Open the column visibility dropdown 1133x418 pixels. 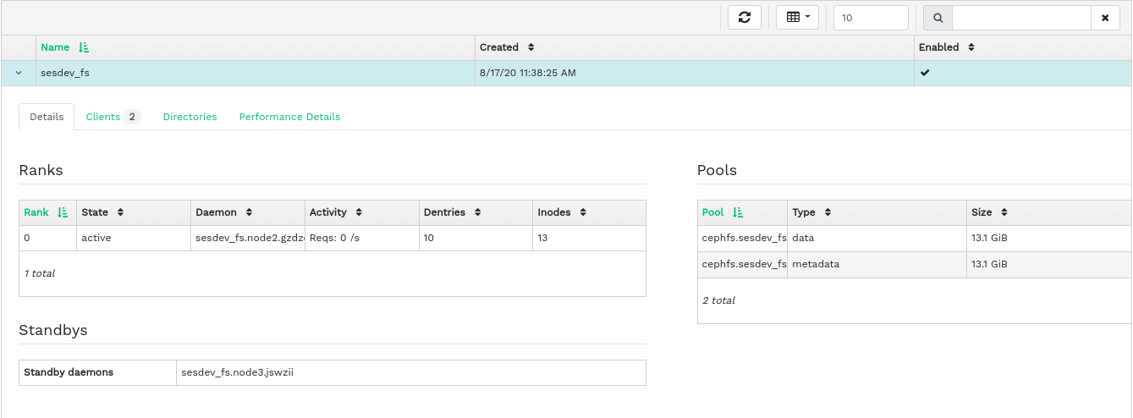tap(797, 18)
